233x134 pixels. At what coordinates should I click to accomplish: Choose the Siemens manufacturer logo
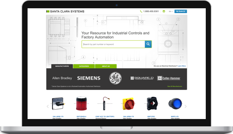pos(89,78)
